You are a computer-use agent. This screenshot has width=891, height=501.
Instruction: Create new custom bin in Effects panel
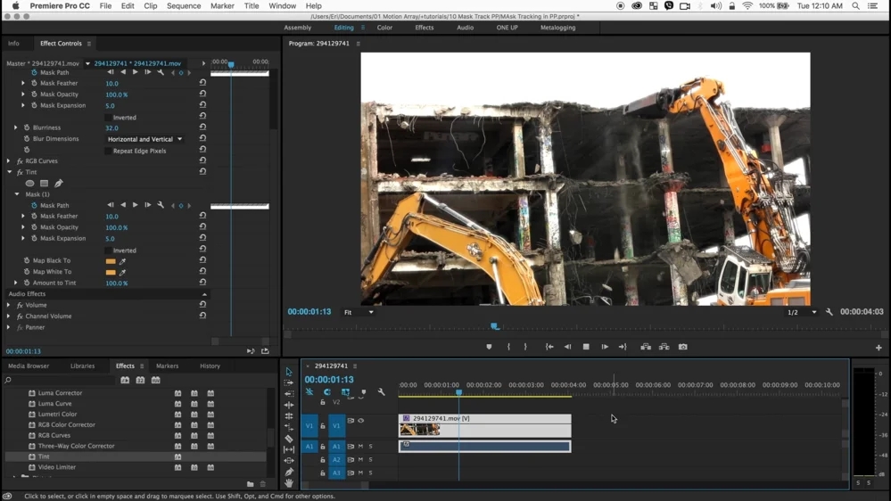(x=250, y=484)
